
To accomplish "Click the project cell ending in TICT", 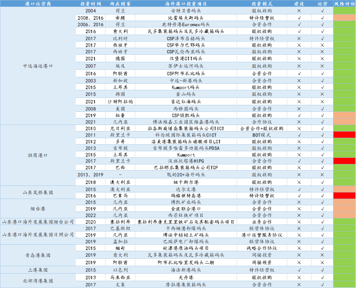I will click(x=186, y=128).
